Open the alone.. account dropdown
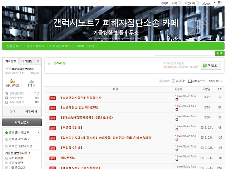Viewport: 227px width, 169px height. click(215, 3)
